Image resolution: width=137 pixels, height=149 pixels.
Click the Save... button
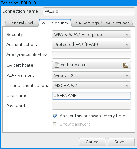[x=121, y=142]
